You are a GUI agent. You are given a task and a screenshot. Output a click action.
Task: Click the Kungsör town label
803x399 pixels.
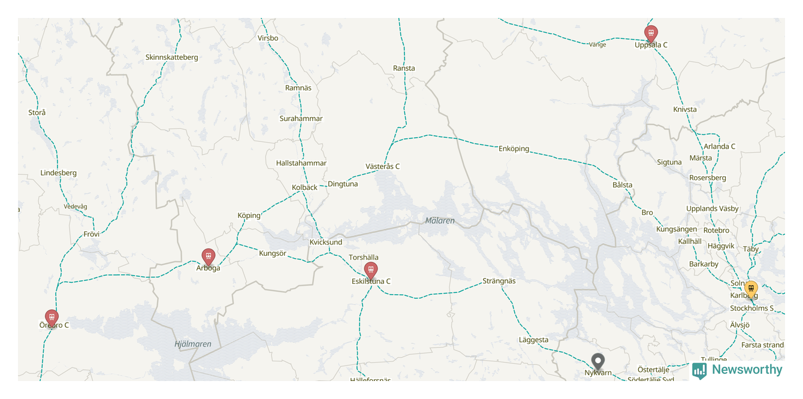tap(273, 253)
